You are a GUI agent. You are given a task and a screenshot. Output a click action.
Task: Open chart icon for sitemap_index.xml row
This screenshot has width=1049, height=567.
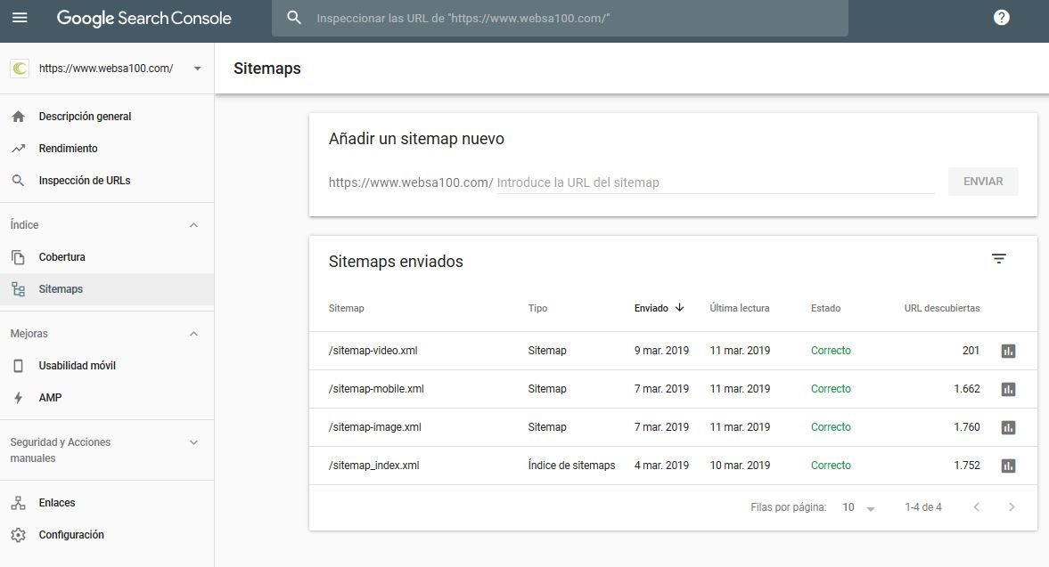click(1008, 466)
